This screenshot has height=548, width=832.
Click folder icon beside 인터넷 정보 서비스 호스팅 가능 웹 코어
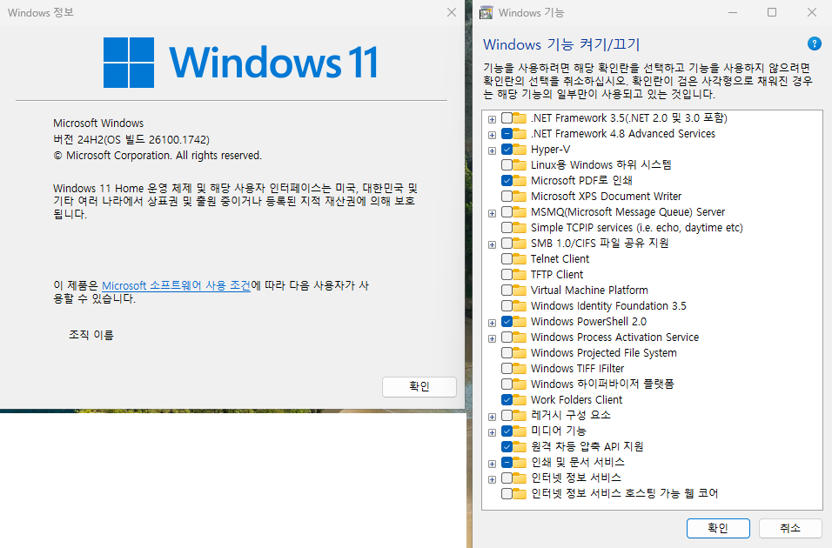tap(520, 493)
